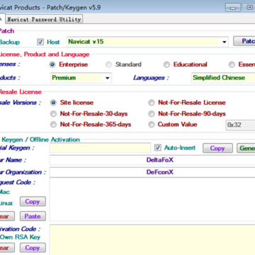Click the 0x32 custom value field
This screenshot has height=255, width=255.
coord(240,125)
